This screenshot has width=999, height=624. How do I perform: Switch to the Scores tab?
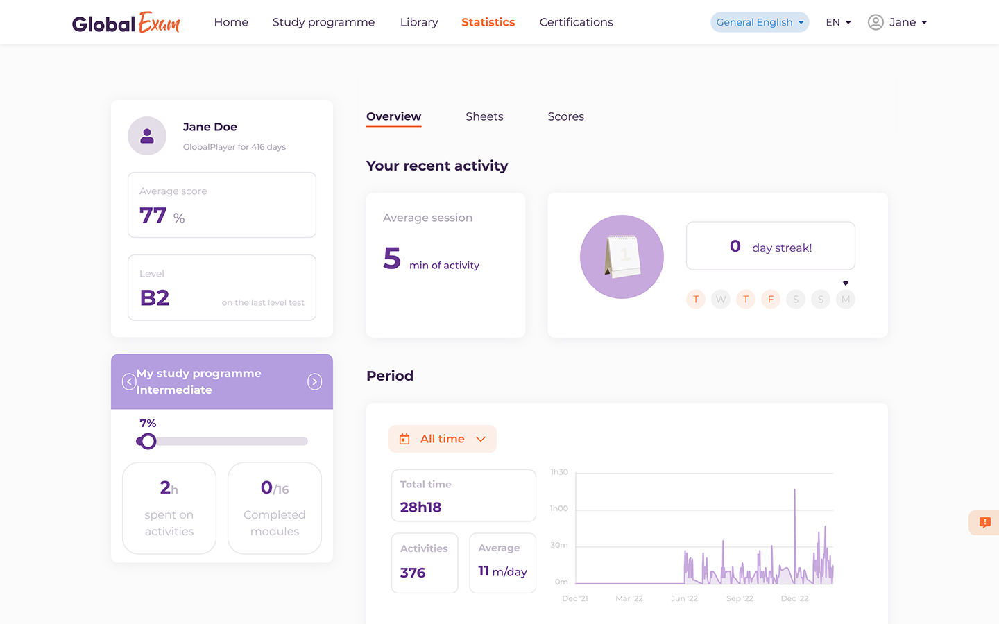click(x=565, y=116)
